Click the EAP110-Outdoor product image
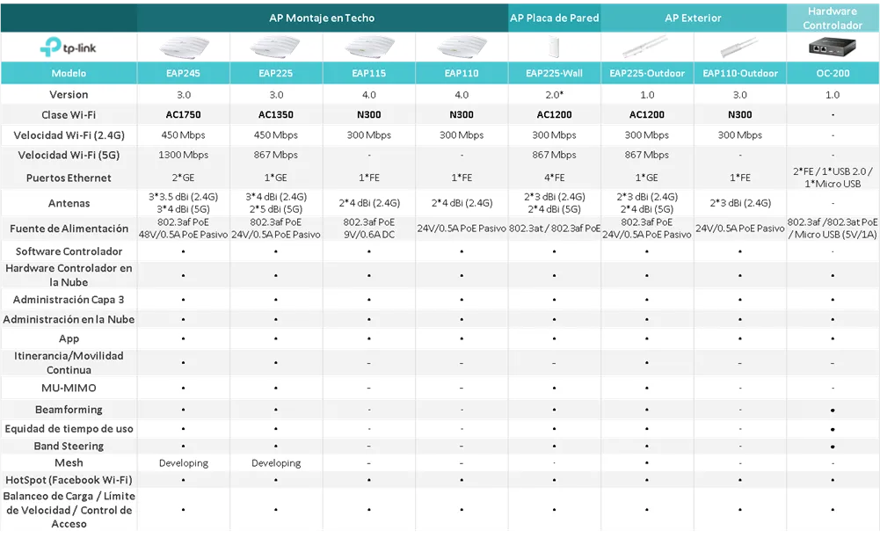This screenshot has height=538, width=880. pos(738,47)
